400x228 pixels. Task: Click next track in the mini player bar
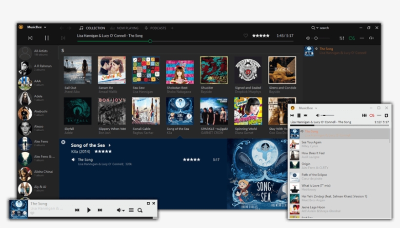click(x=100, y=210)
